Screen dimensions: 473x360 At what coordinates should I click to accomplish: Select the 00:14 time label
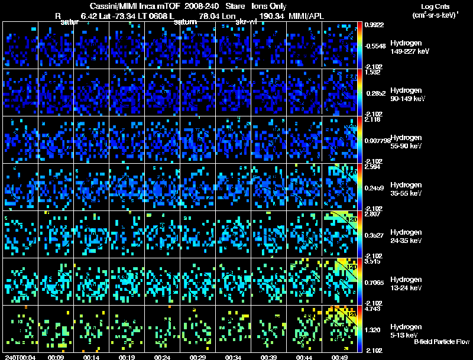click(91, 357)
